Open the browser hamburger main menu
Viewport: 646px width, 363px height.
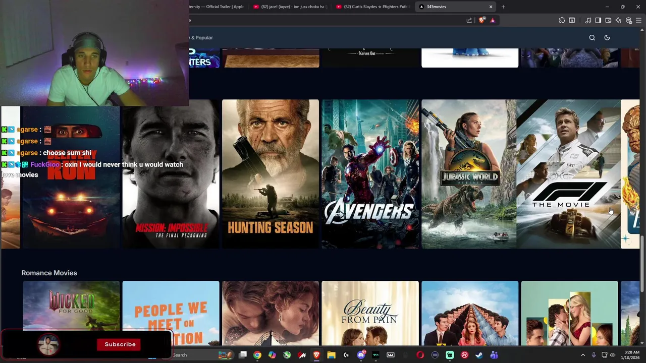(638, 20)
